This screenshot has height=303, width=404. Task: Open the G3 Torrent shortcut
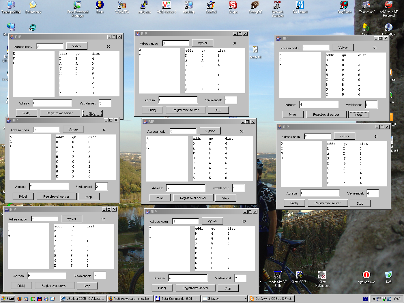[x=300, y=5]
